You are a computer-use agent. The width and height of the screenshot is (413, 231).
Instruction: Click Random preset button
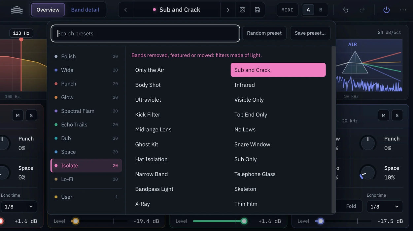tap(264, 33)
